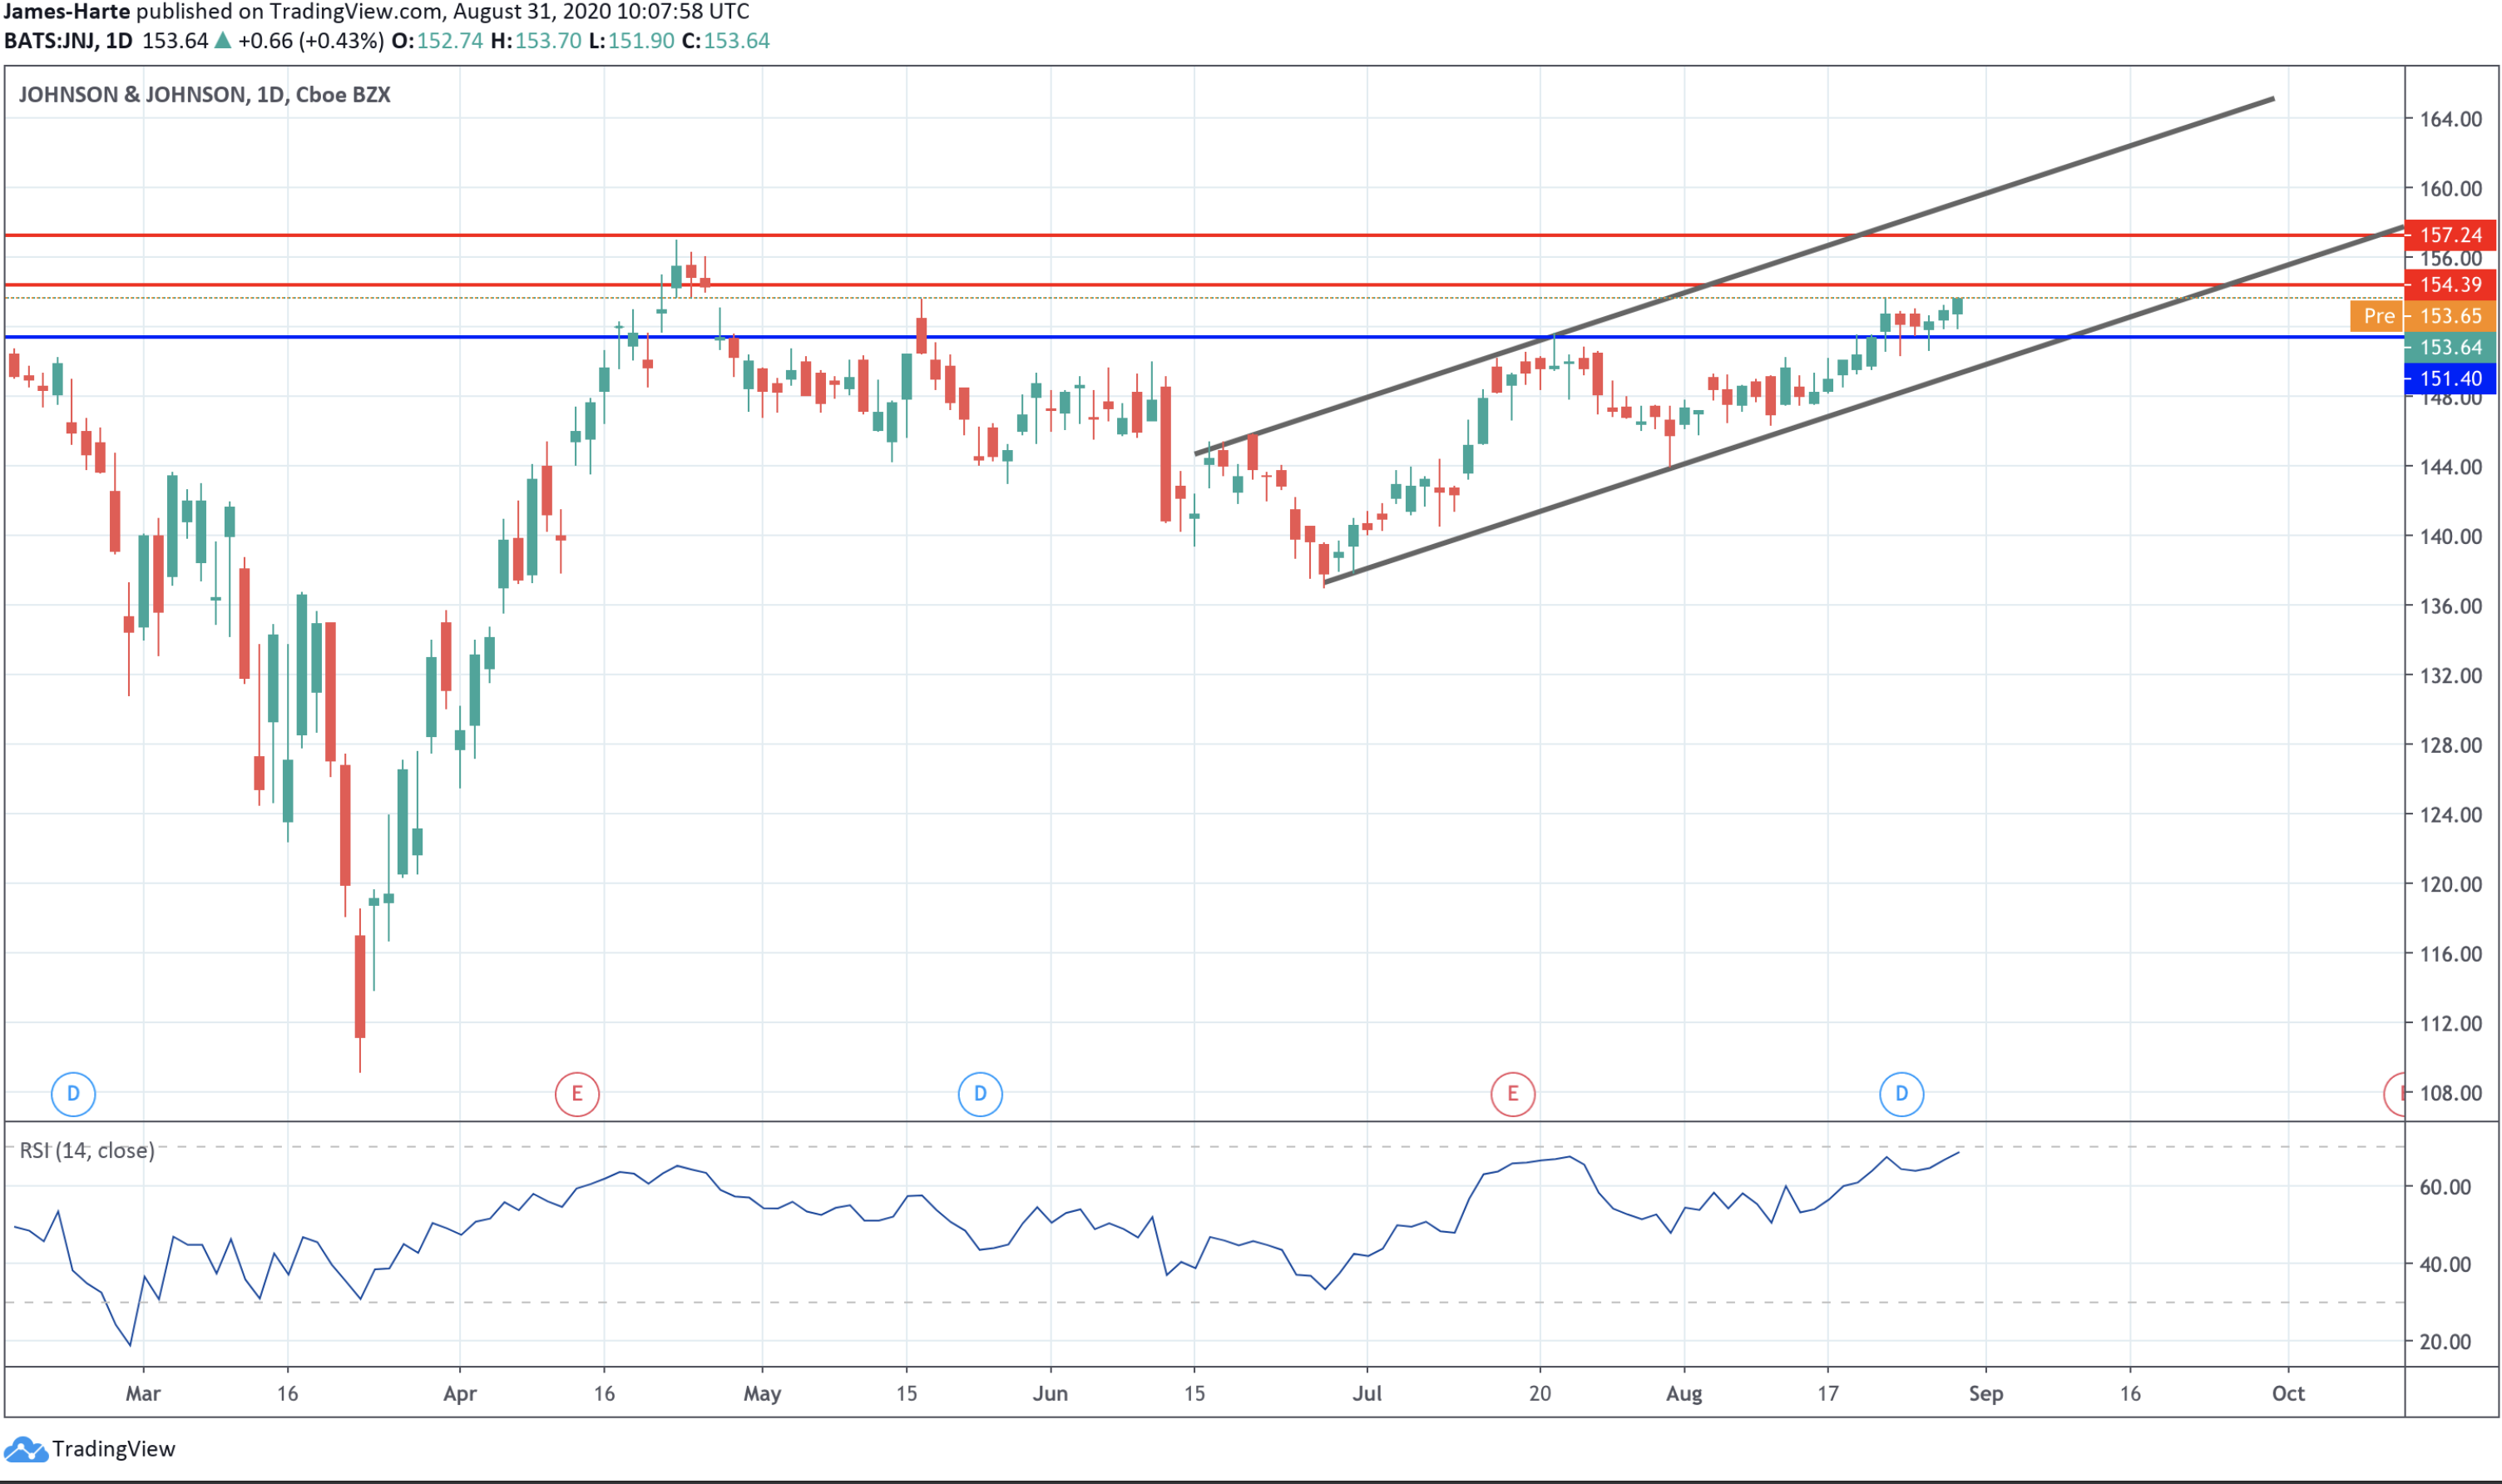The height and width of the screenshot is (1484, 2502).
Task: Click the green 153.64 last price label
Action: [2450, 347]
